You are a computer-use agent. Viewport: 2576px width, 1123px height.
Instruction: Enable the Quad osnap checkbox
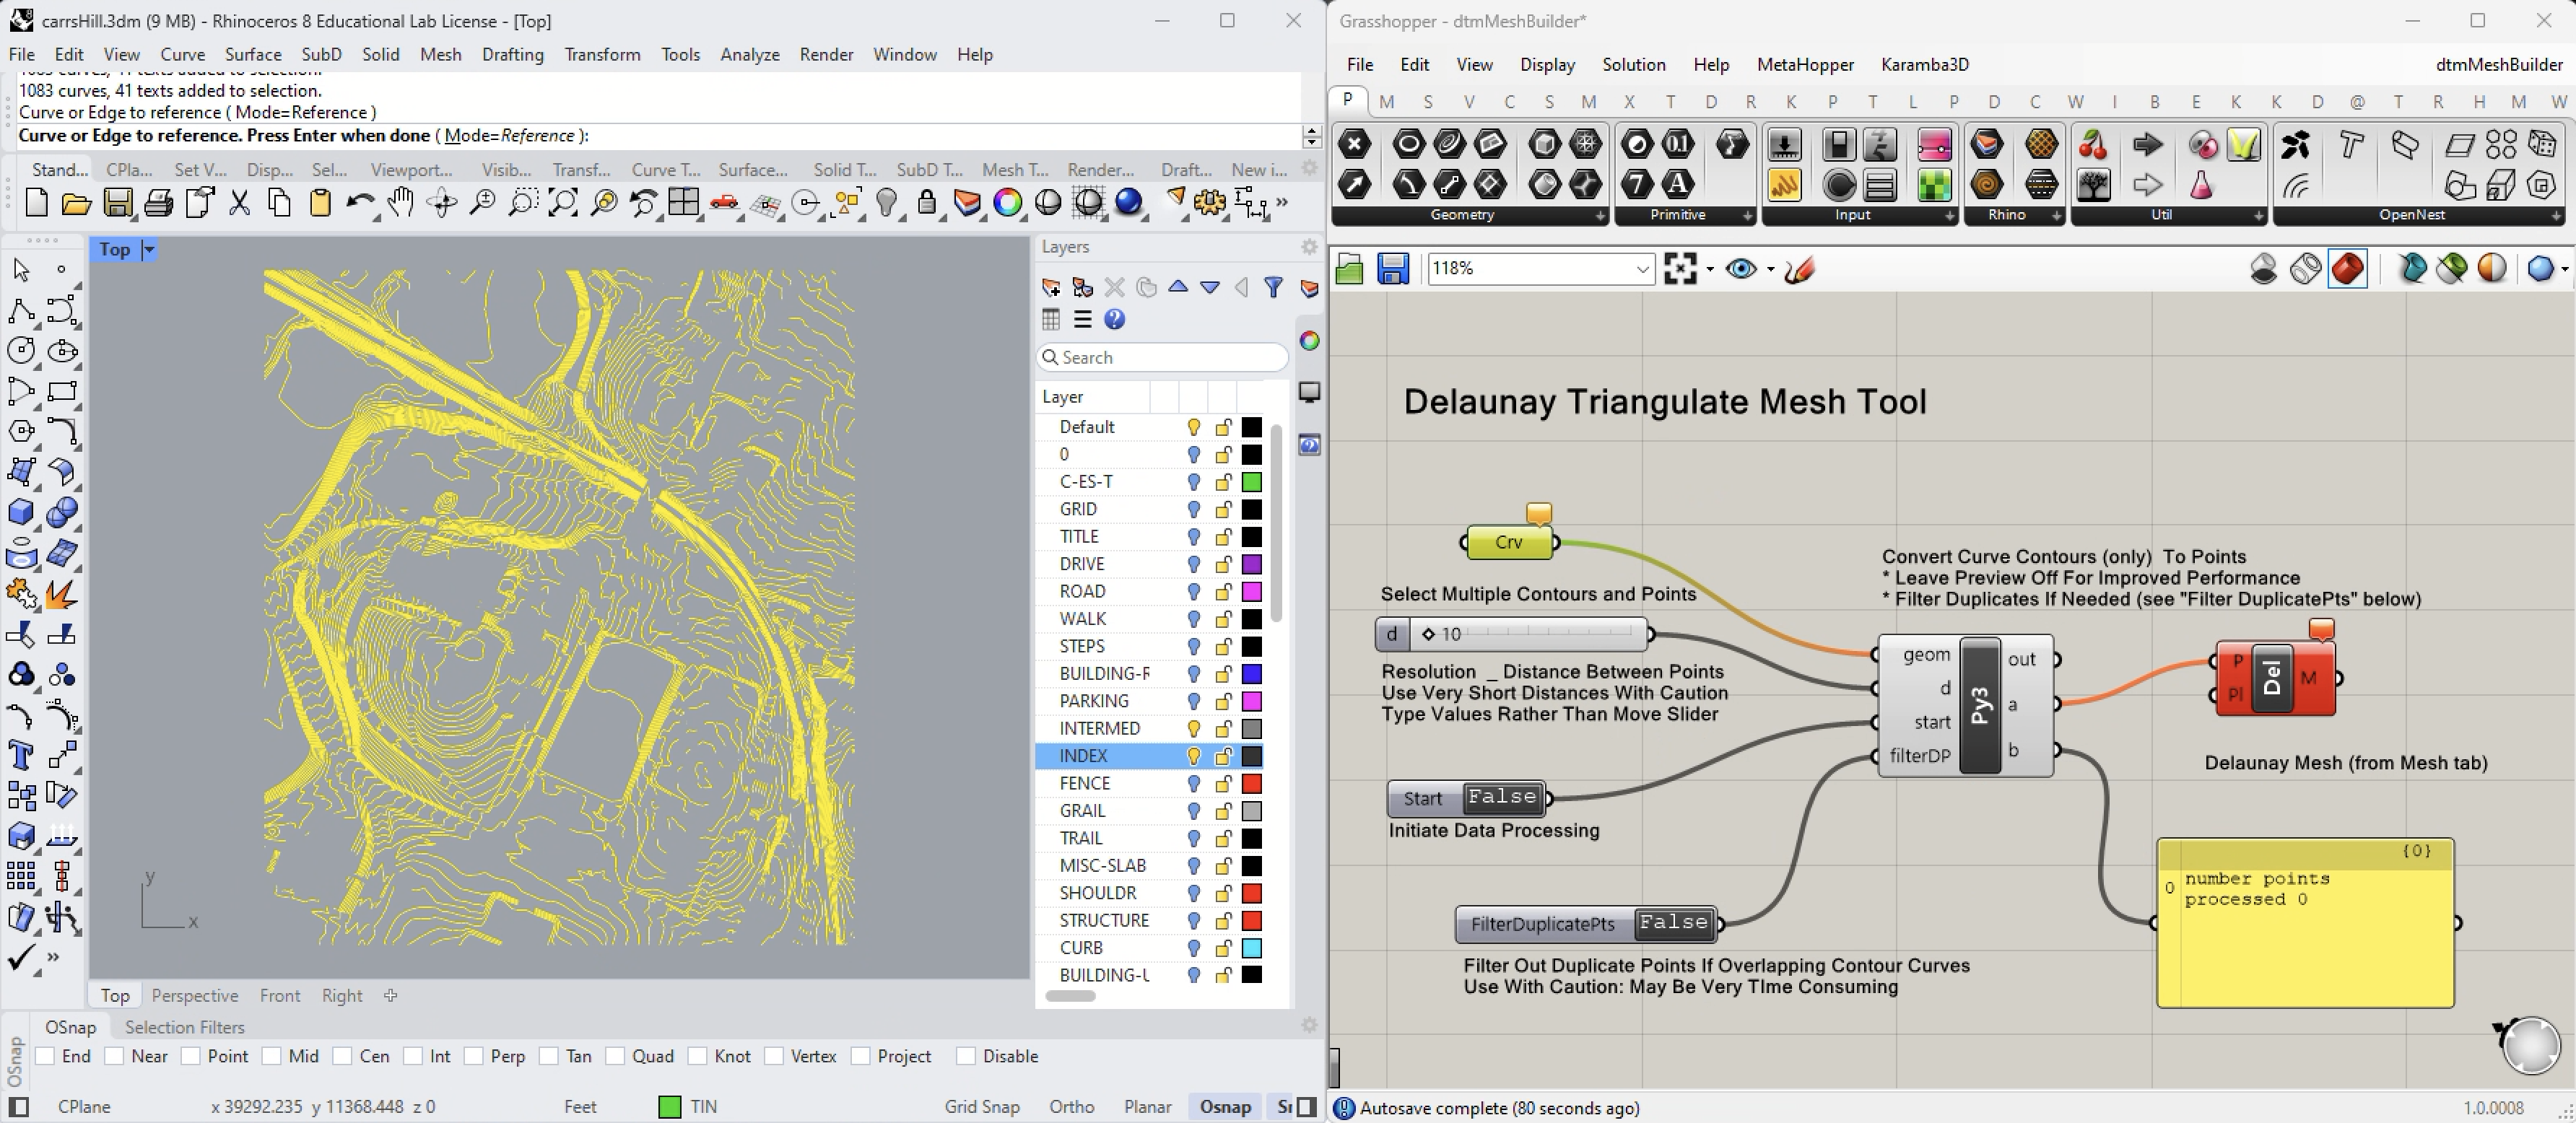point(615,1056)
